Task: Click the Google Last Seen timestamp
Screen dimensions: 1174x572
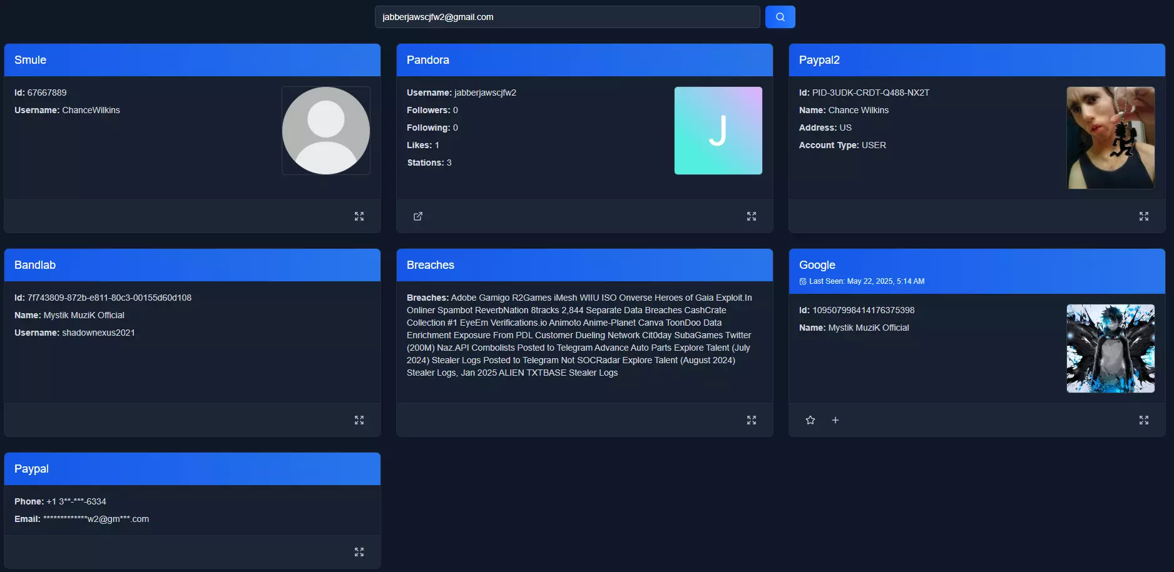Action: [x=867, y=281]
